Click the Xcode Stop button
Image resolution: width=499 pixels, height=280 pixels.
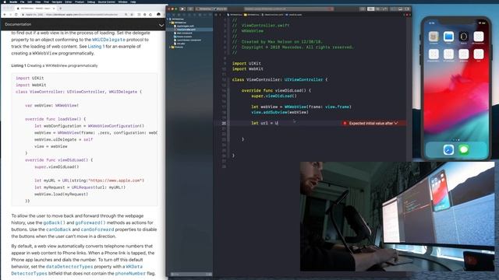[x=190, y=9]
